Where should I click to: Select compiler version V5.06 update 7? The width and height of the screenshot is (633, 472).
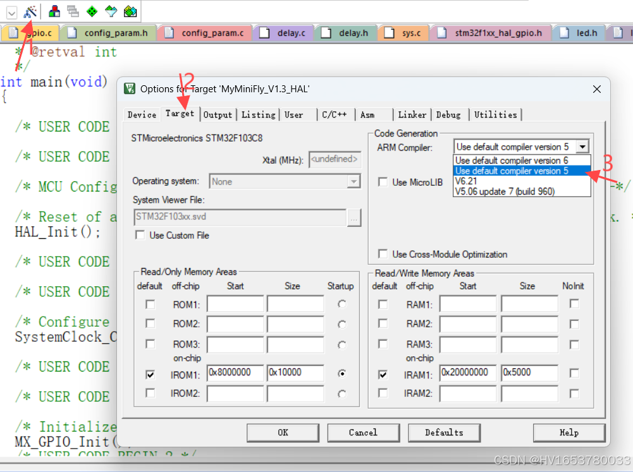pyautogui.click(x=506, y=191)
